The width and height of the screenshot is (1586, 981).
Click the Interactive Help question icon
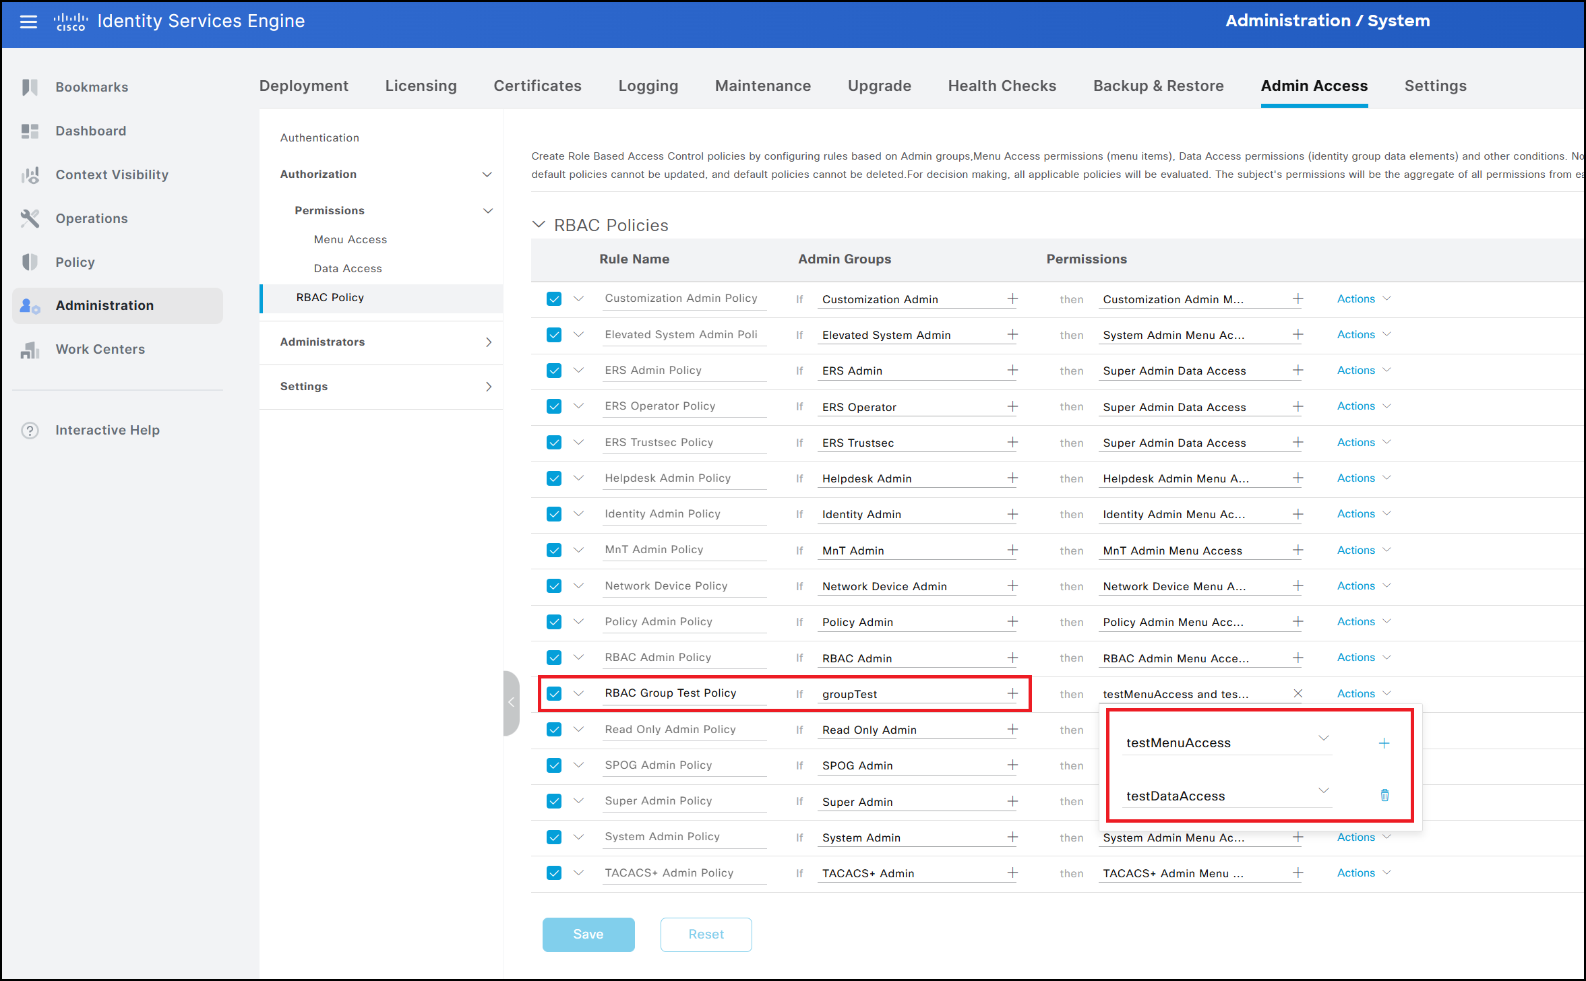[30, 430]
